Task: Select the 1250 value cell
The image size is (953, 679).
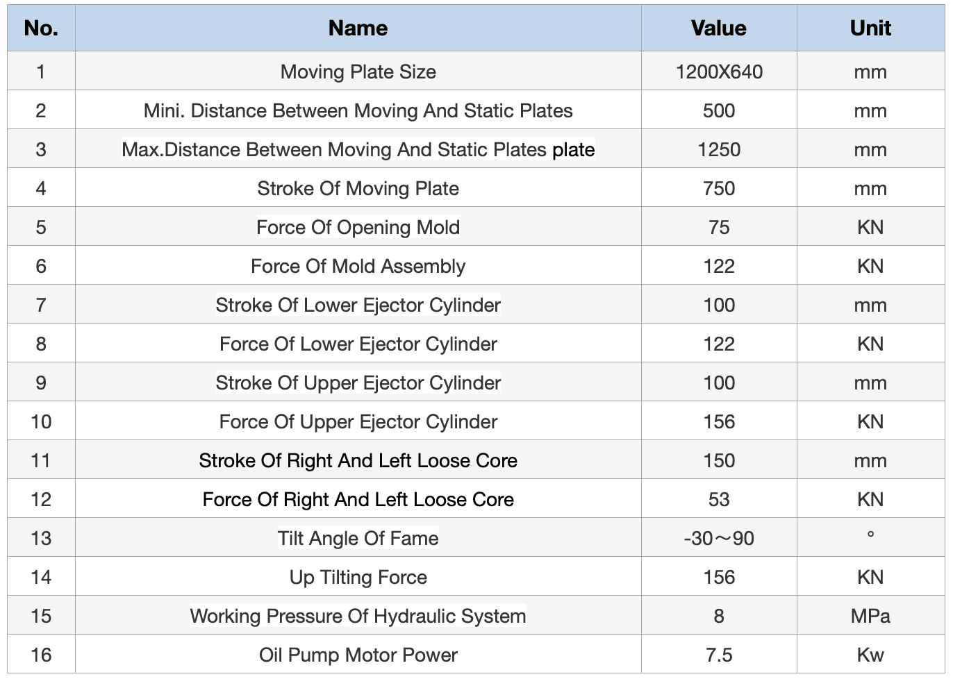Action: click(x=718, y=149)
